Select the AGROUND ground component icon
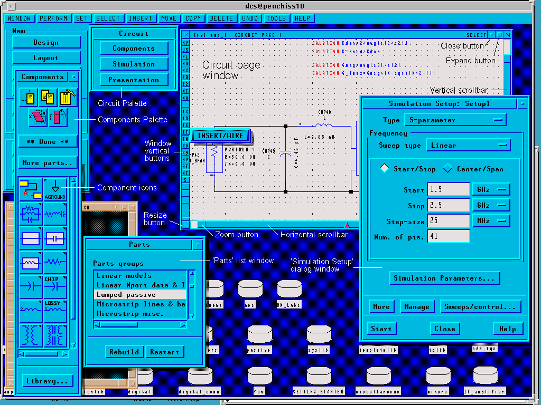The width and height of the screenshot is (541, 405). pos(55,189)
